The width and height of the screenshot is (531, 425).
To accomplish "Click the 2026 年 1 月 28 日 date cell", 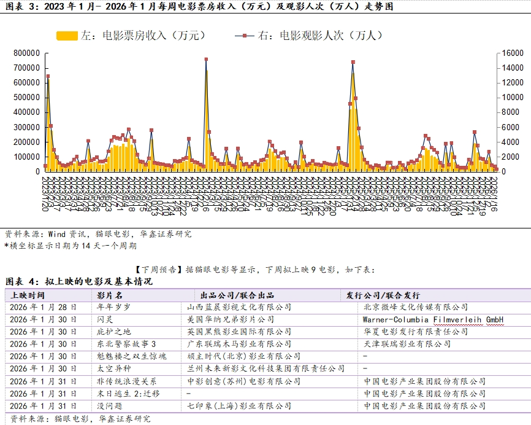I will [44, 307].
